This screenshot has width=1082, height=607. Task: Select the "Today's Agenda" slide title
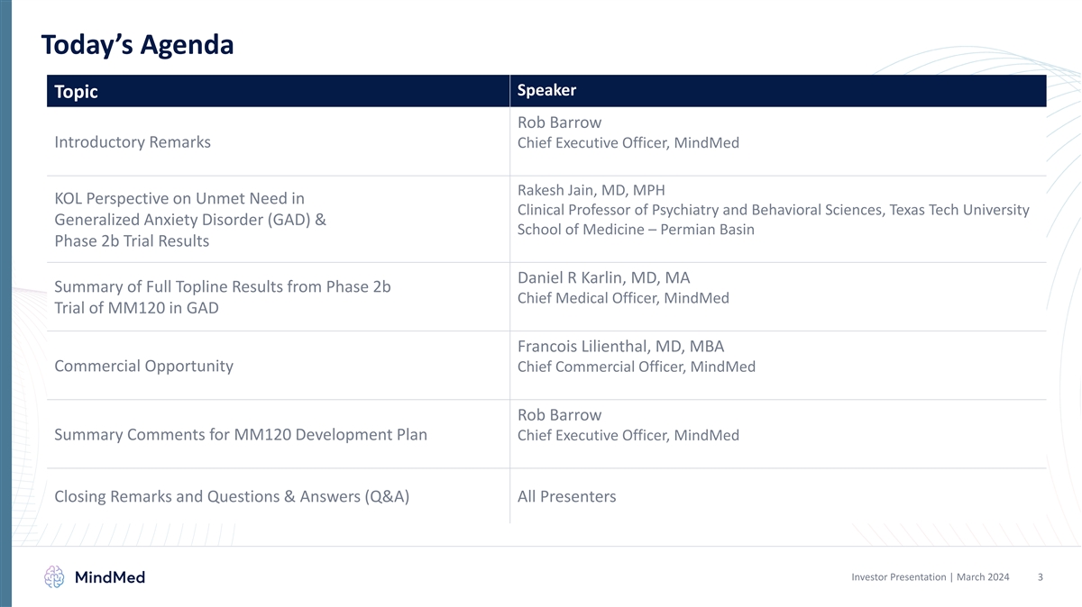point(137,44)
